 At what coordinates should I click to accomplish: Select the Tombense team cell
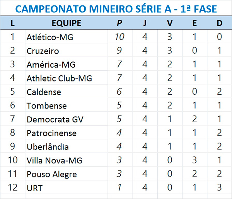(x=46, y=106)
